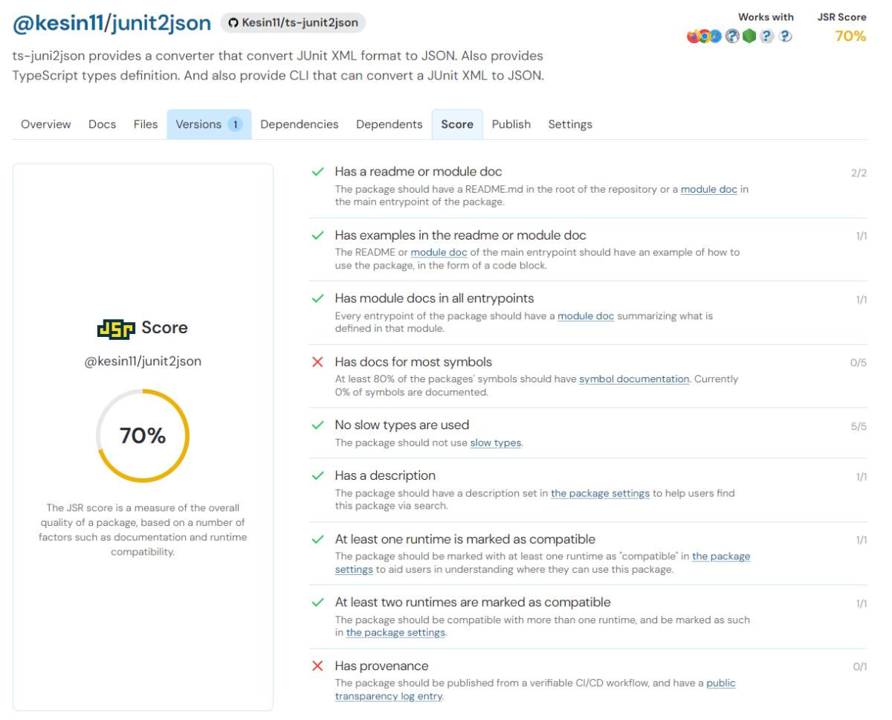Click the red X beside Has docs for most symbols
The width and height of the screenshot is (892, 720).
click(317, 362)
